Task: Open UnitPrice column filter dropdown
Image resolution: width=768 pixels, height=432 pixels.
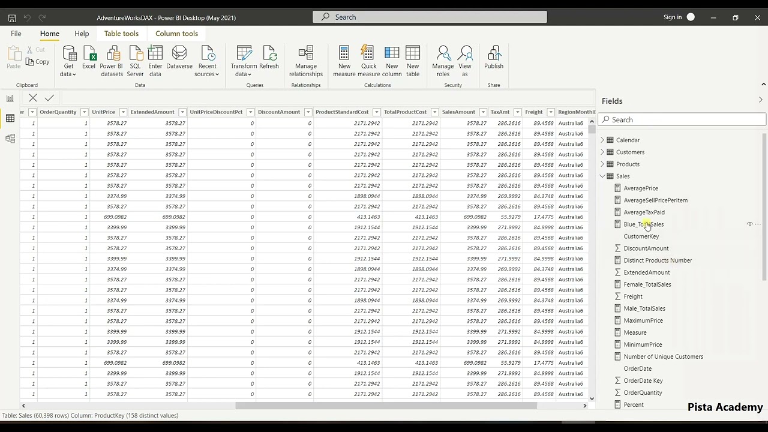Action: tap(123, 112)
